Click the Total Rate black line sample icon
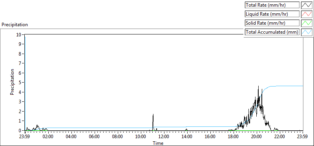 click(307, 5)
